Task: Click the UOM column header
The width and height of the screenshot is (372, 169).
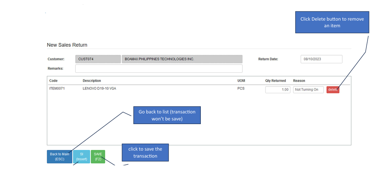Action: pyautogui.click(x=241, y=81)
